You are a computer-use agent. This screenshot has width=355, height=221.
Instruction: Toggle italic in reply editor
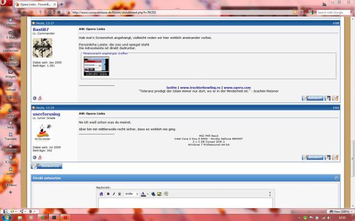114,194
